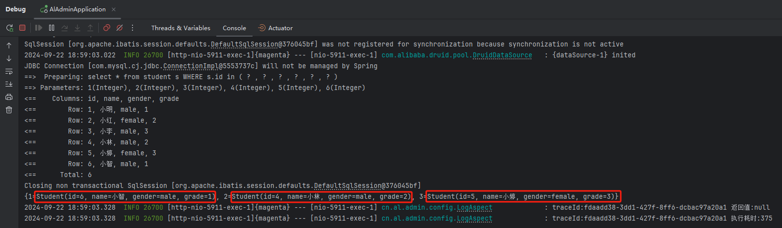Toggle scroll to end of console
This screenshot has width=782, height=228.
pos(9,84)
